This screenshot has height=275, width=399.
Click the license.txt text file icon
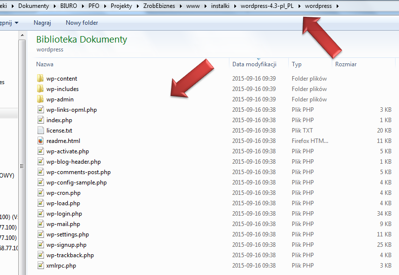[x=41, y=131]
